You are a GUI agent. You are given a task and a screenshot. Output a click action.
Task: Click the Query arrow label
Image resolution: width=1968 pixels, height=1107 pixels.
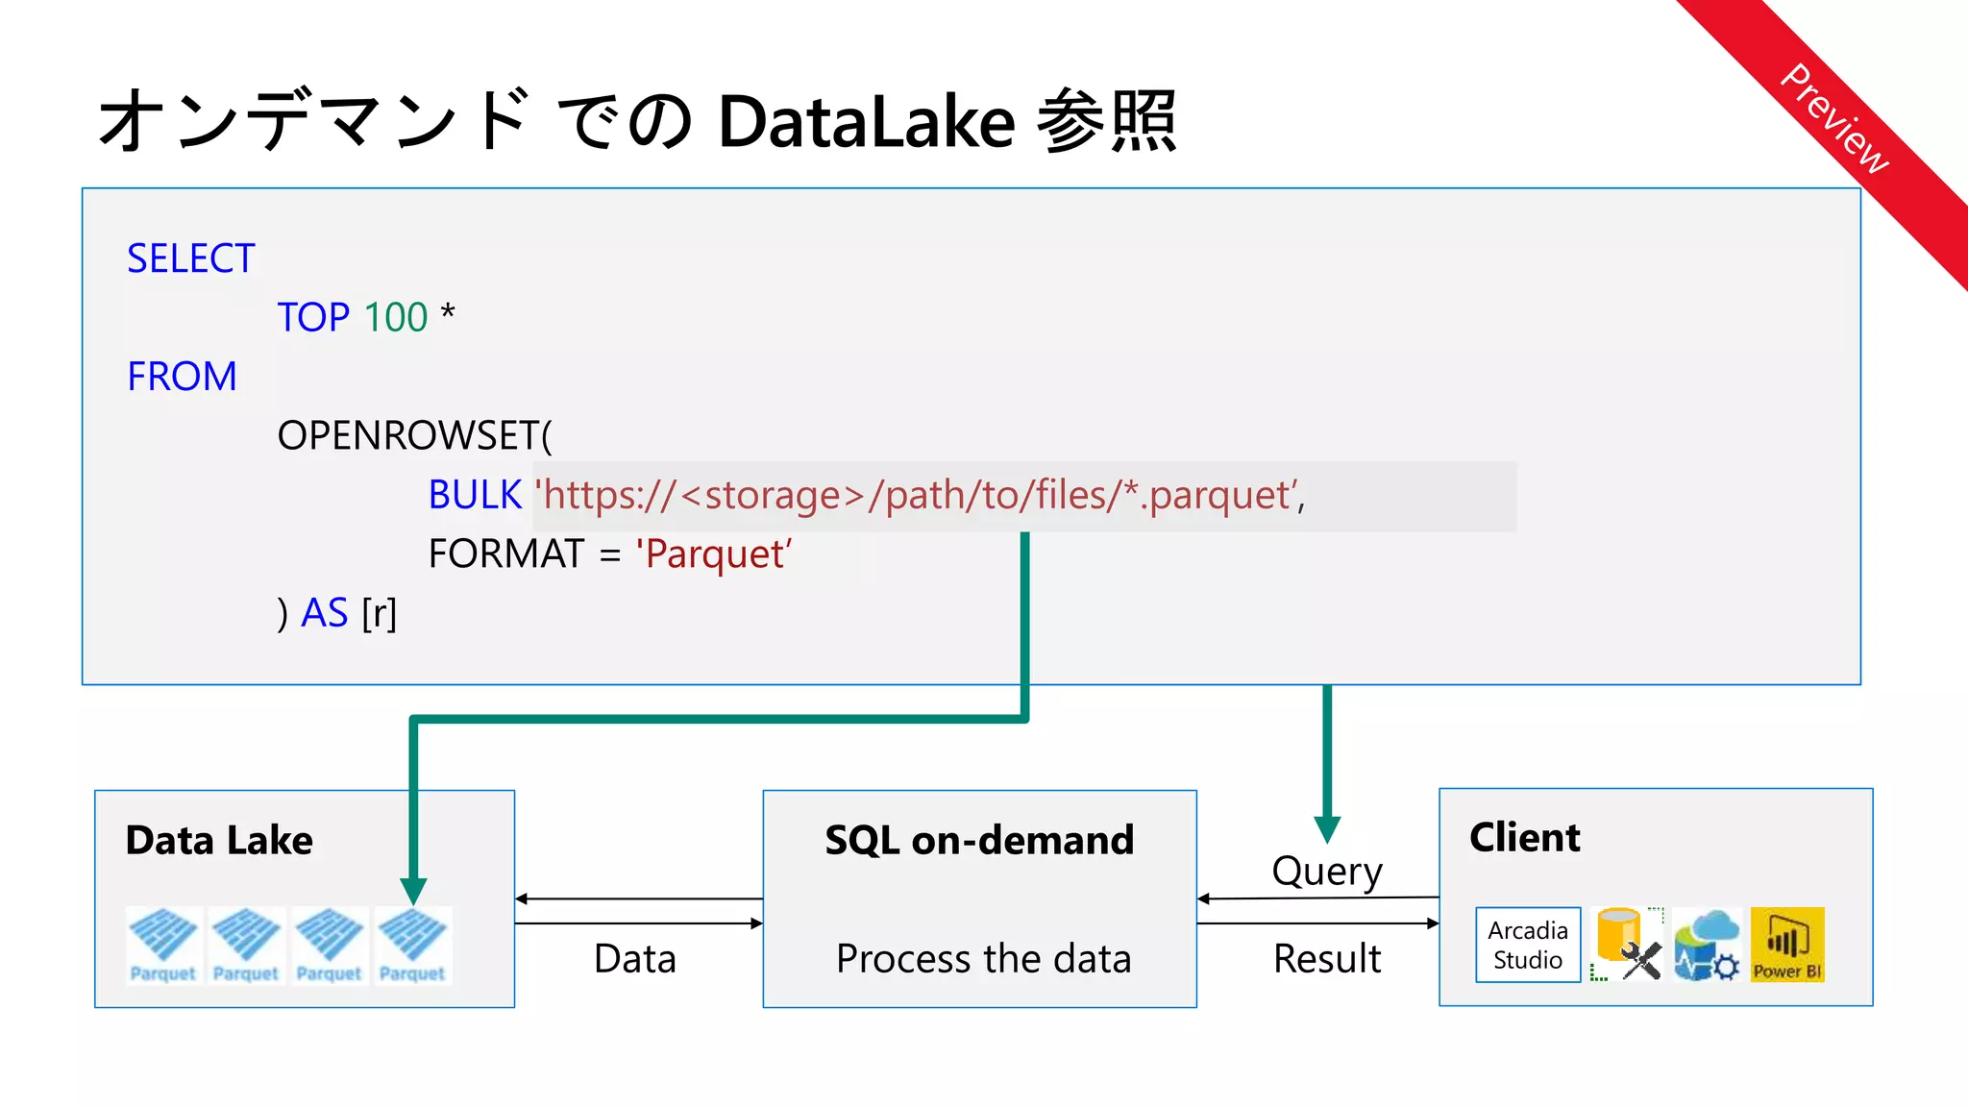click(x=1327, y=872)
